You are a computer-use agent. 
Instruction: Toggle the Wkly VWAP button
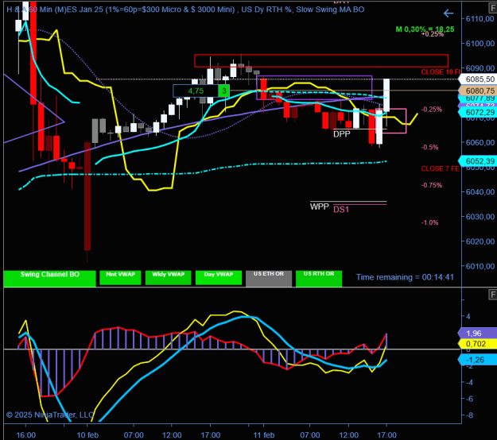point(169,278)
